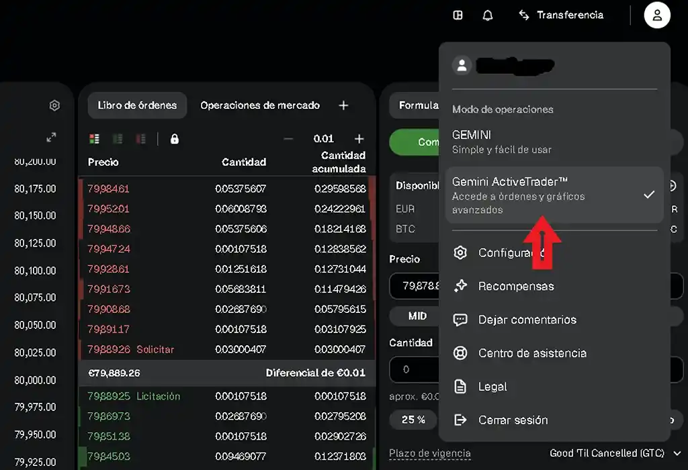Screen dimensions: 688x470
Task: Click 80,000.00 on the chart price axis
Action: coord(35,380)
